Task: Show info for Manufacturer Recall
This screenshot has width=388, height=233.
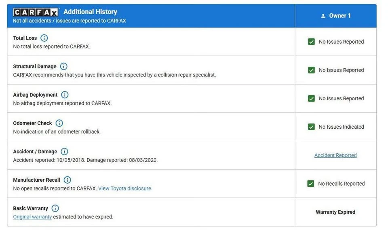Action: click(67, 180)
